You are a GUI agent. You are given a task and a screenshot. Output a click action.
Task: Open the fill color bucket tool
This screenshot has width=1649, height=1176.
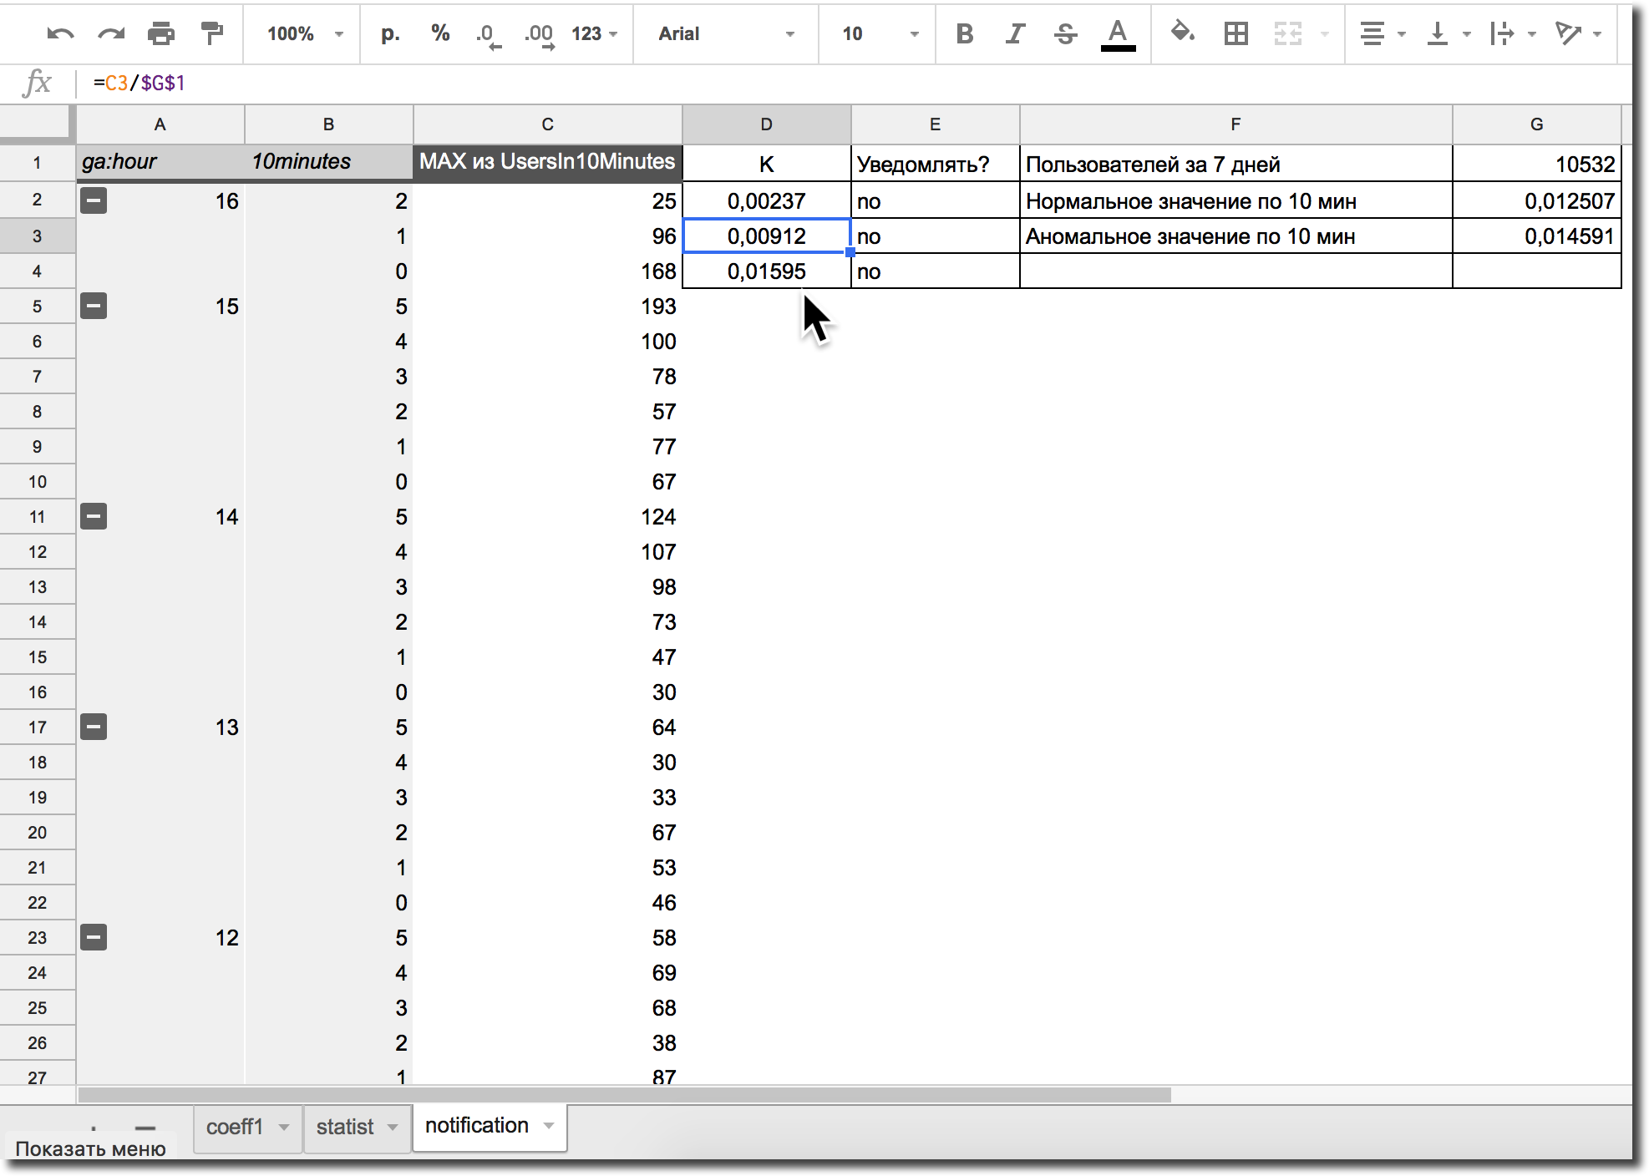click(1182, 34)
